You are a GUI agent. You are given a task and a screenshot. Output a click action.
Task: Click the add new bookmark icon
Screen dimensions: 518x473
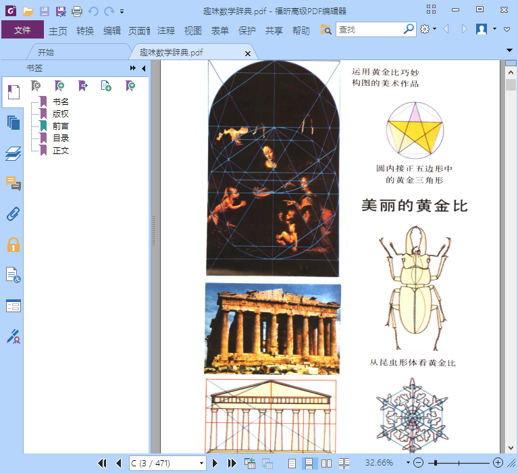point(59,86)
